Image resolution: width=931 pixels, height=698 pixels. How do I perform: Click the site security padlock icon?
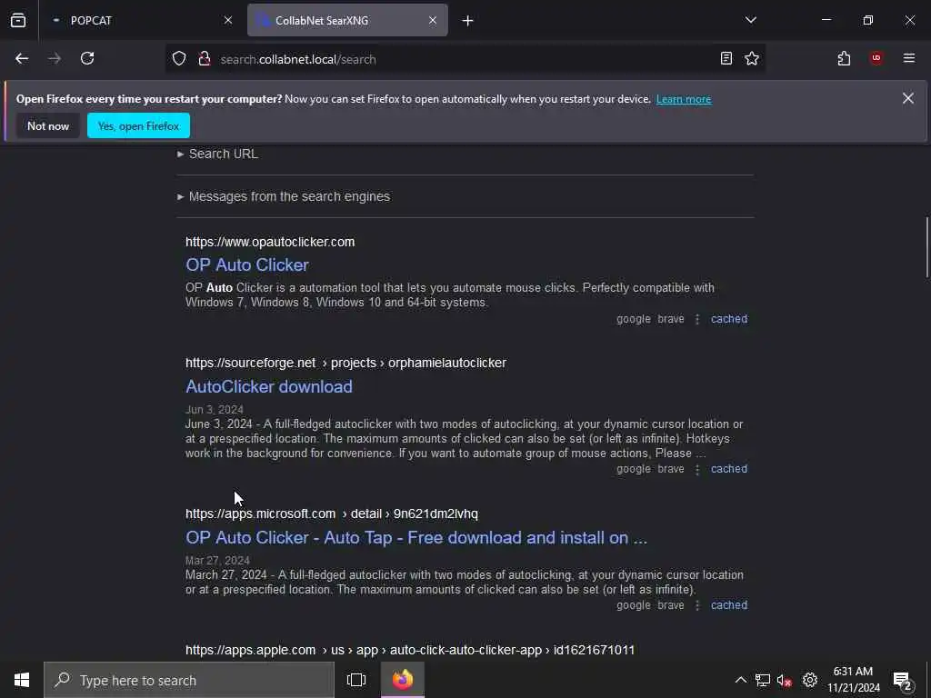click(205, 58)
